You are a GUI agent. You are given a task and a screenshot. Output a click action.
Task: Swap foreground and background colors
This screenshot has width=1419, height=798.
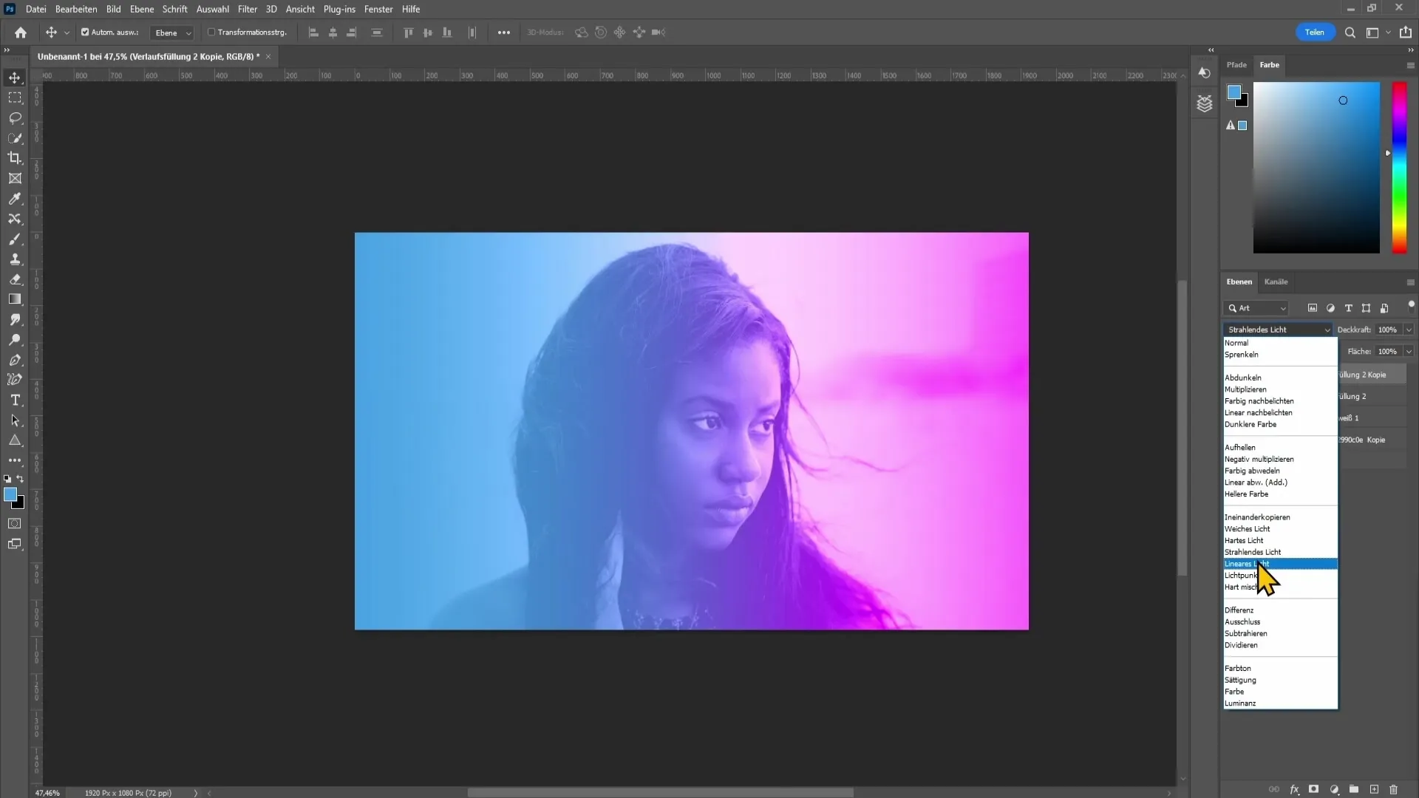(x=21, y=479)
